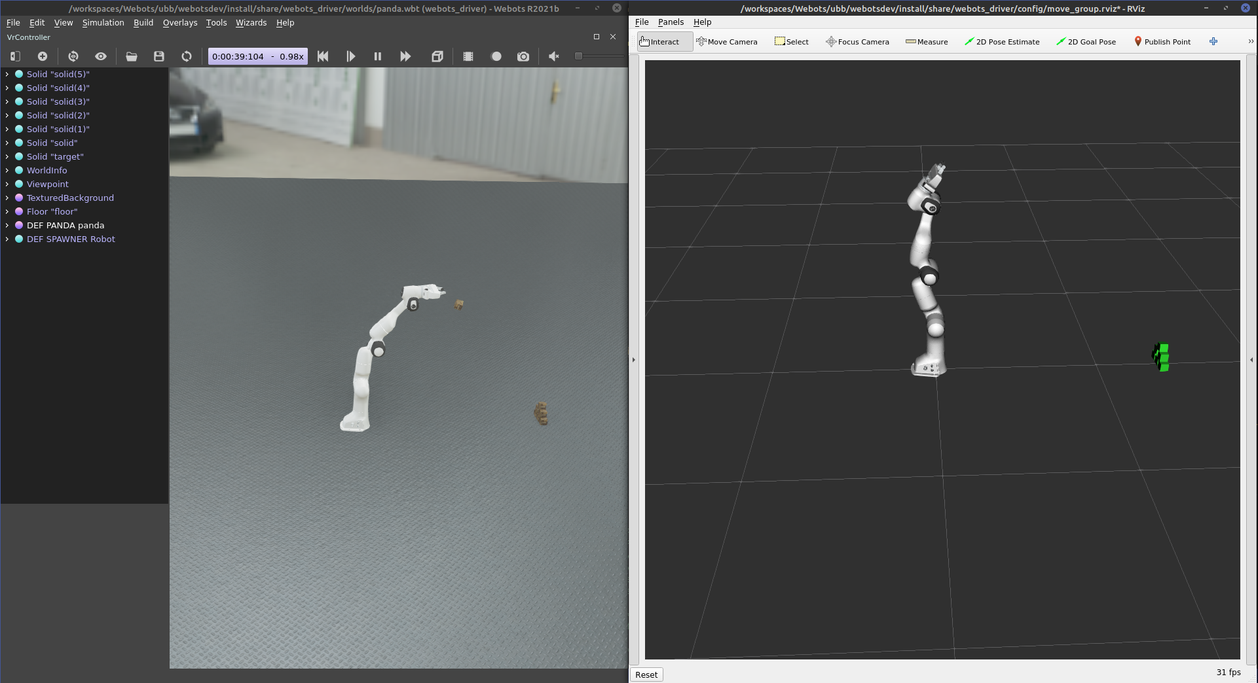1258x683 pixels.
Task: Save the world with floppy disk icon
Action: point(159,56)
